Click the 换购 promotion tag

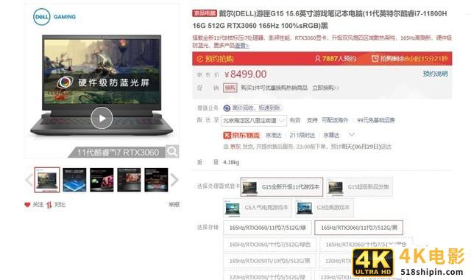tap(230, 88)
